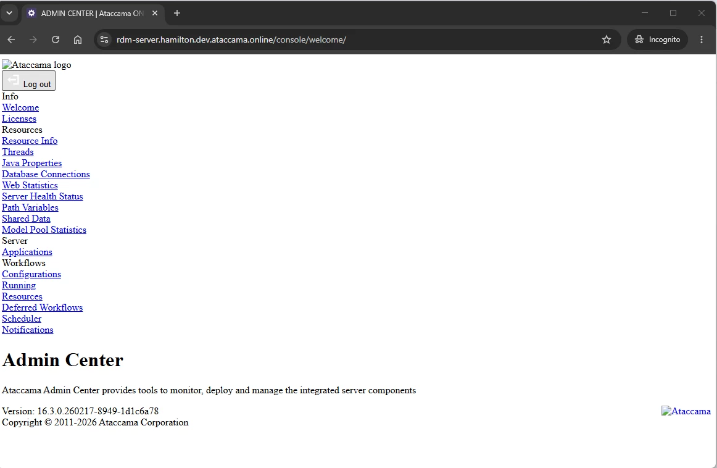Click the browser forward arrow

[33, 40]
